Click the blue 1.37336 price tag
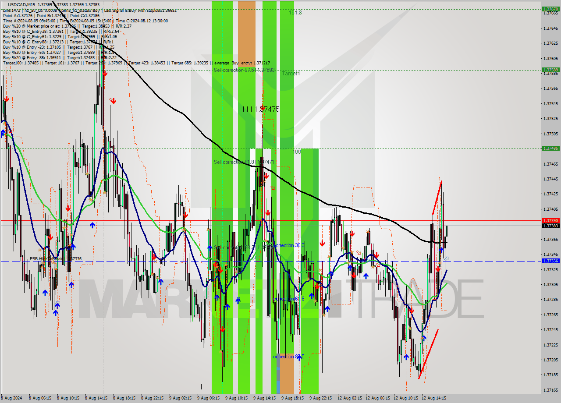Viewport: 561px width, 403px height. [x=550, y=261]
